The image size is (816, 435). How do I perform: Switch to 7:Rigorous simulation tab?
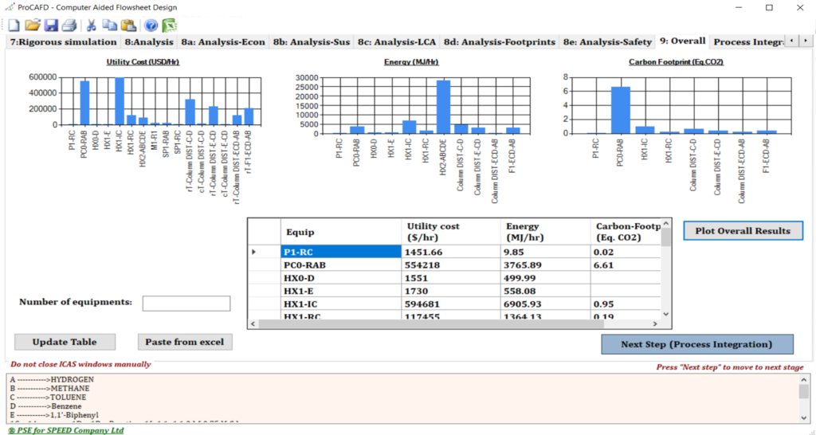click(63, 42)
